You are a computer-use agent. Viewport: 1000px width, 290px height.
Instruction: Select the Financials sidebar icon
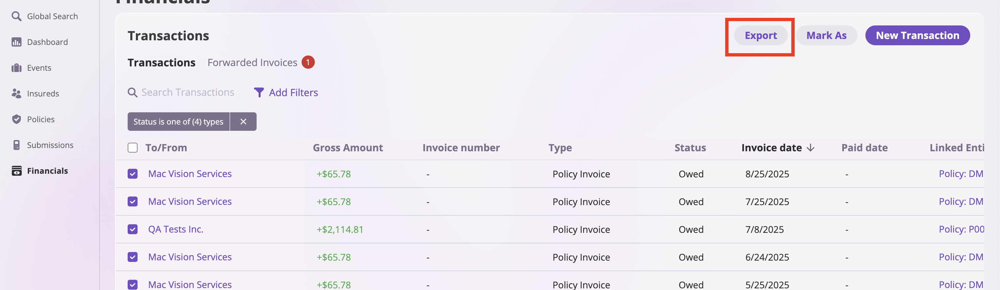pyautogui.click(x=17, y=170)
